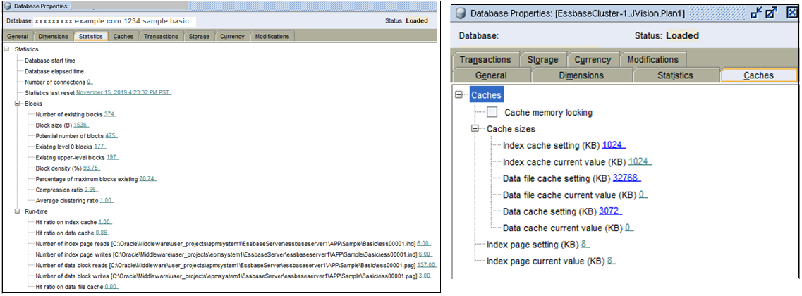This screenshot has width=802, height=296.
Task: Open the Modifications tab in the JVision.Plan1 window
Action: click(652, 59)
